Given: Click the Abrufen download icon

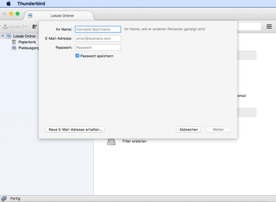Looking at the screenshot, I should click(6, 27).
